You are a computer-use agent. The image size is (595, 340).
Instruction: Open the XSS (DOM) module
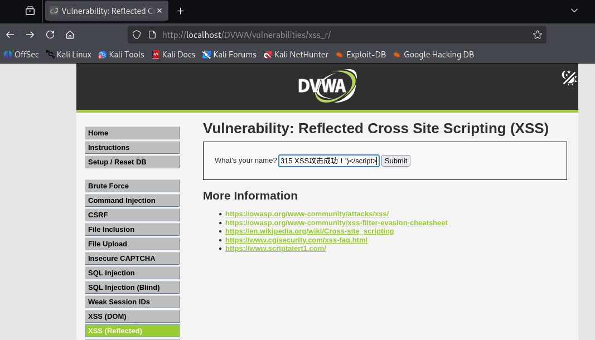point(132,317)
